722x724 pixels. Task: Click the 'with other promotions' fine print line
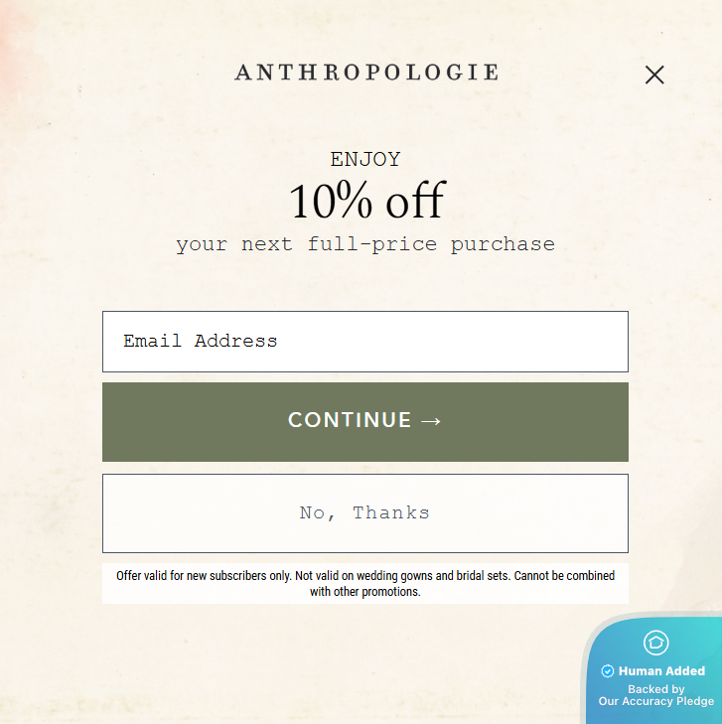click(365, 592)
